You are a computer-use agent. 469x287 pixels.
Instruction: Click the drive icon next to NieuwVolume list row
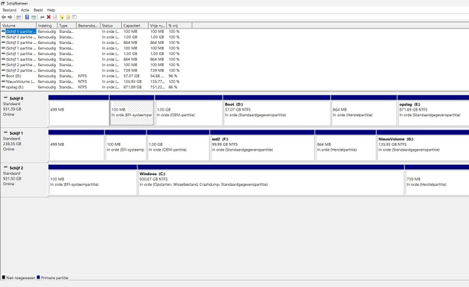4,81
